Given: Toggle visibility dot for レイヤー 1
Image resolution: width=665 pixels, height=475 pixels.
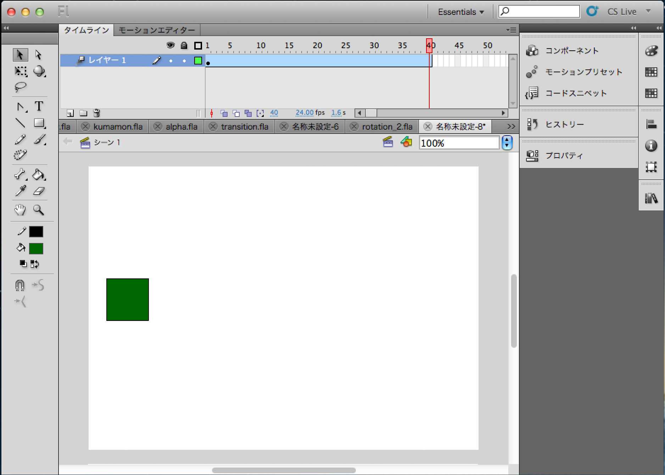Looking at the screenshot, I should pos(171,61).
